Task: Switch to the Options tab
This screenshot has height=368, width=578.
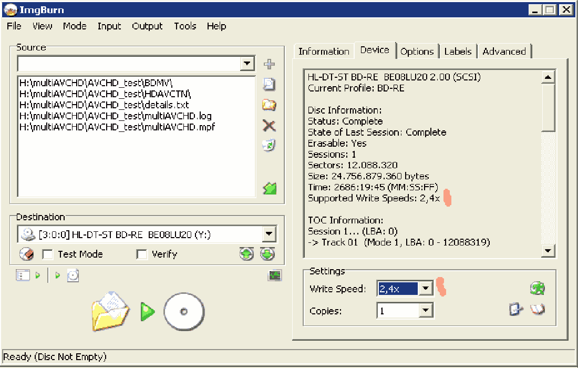Action: 417,52
